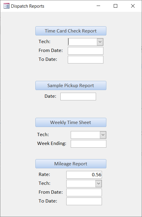
Task: Select the Week Ending input field
Action: click(x=89, y=144)
